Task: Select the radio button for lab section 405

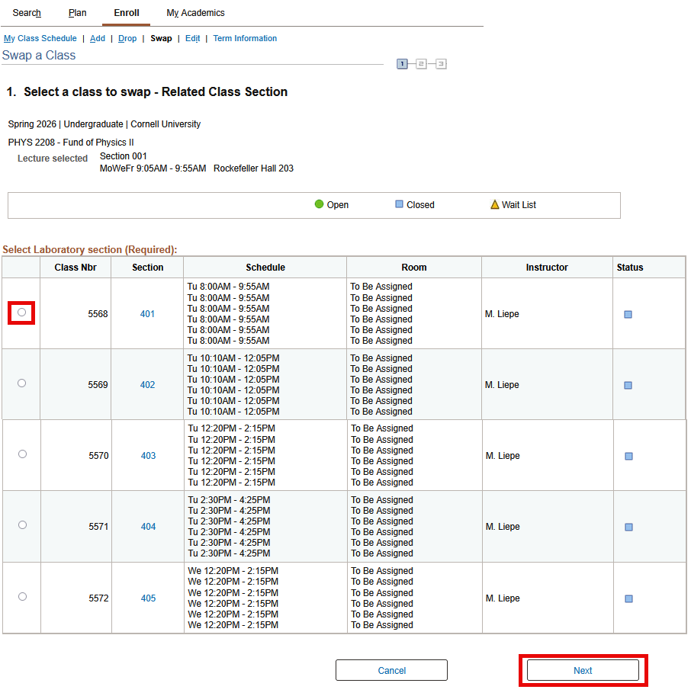Action: coord(21,596)
